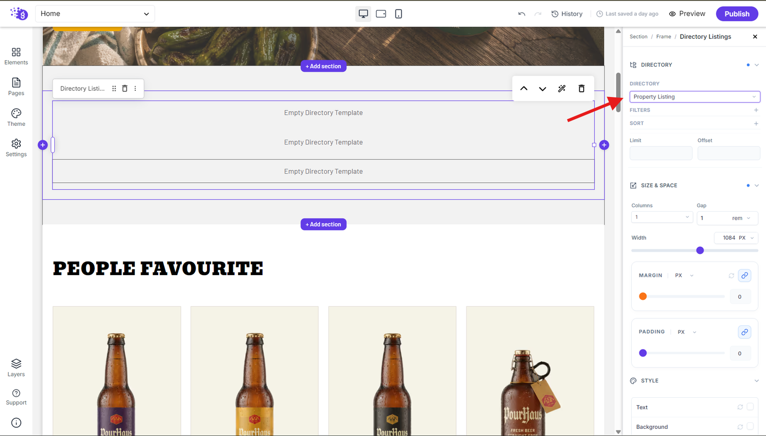Enable the Background style checkbox
The height and width of the screenshot is (436, 766).
750,427
